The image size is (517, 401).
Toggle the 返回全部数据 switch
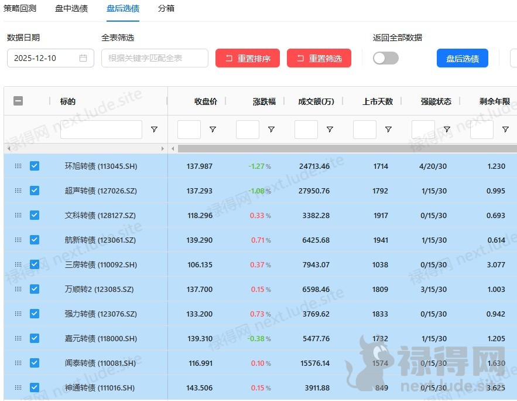(386, 58)
